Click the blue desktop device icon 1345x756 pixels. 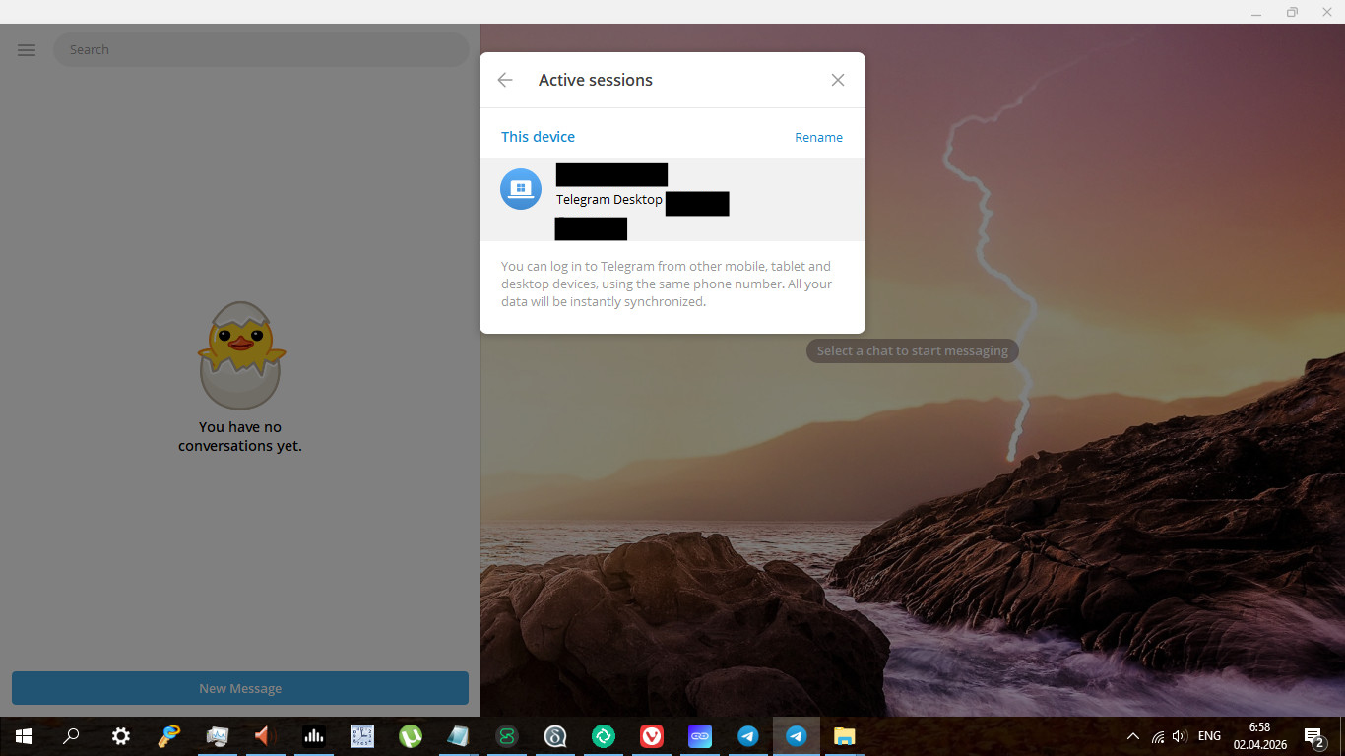520,189
